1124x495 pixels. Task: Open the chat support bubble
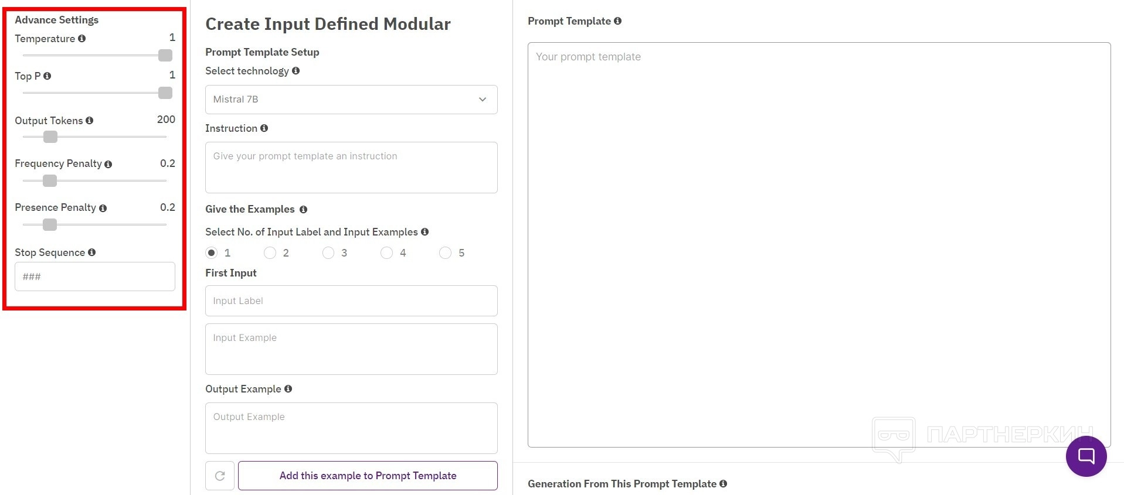pos(1086,456)
